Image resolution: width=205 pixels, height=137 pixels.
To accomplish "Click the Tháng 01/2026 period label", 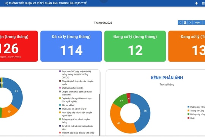I will (x=103, y=23).
